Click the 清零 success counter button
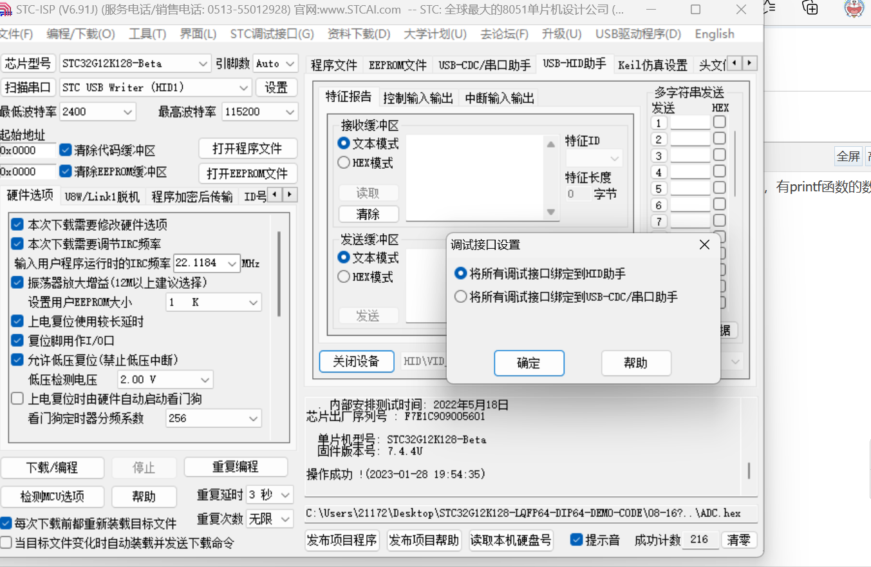 pyautogui.click(x=739, y=540)
